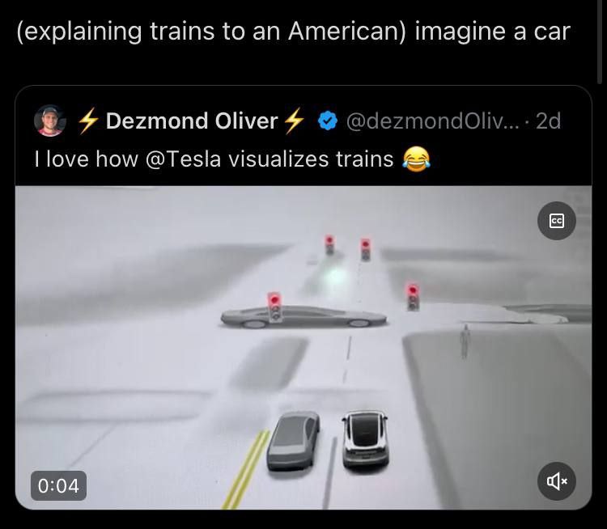Click the white Tesla car in video
Image resolution: width=607 pixels, height=529 pixels.
[x=365, y=438]
